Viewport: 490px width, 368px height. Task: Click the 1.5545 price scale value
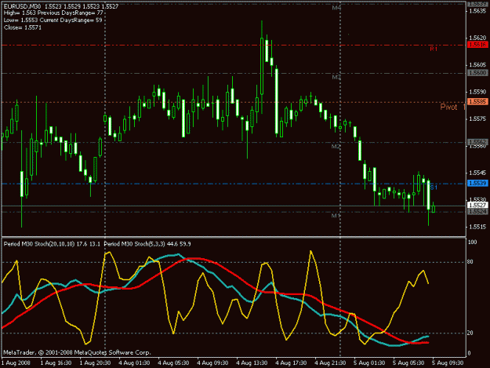pyautogui.click(x=477, y=173)
